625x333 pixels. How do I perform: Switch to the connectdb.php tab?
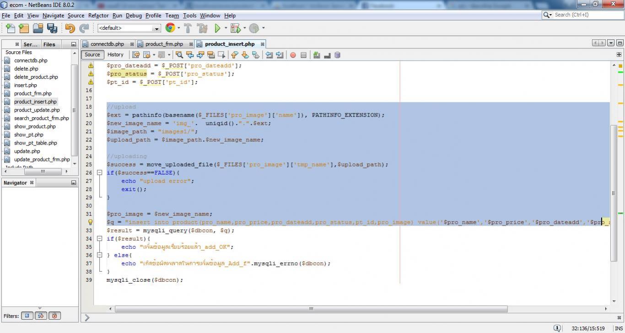[107, 44]
